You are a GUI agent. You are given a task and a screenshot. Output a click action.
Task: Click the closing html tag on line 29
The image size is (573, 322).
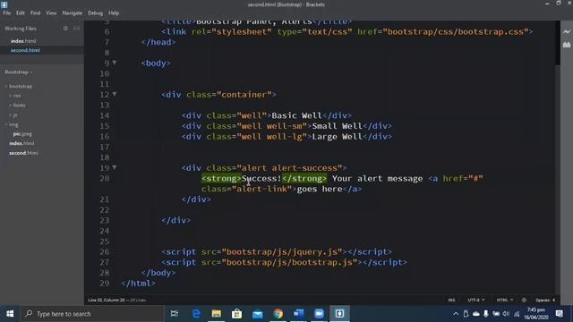(x=138, y=283)
